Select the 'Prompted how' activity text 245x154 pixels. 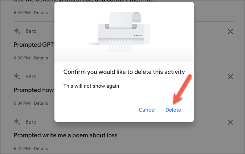pyautogui.click(x=34, y=90)
